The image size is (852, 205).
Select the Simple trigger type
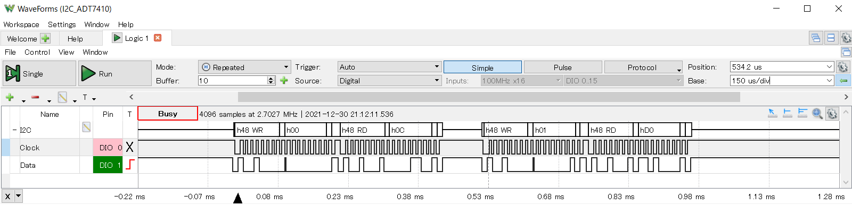pyautogui.click(x=482, y=67)
